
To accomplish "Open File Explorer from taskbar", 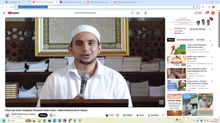I will pyautogui.click(x=39, y=121).
